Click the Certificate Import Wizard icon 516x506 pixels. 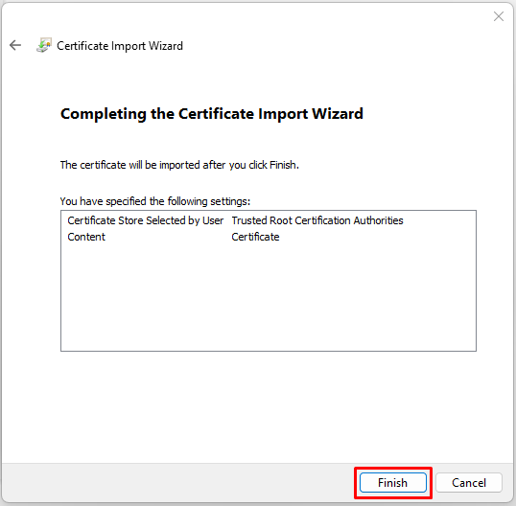44,45
